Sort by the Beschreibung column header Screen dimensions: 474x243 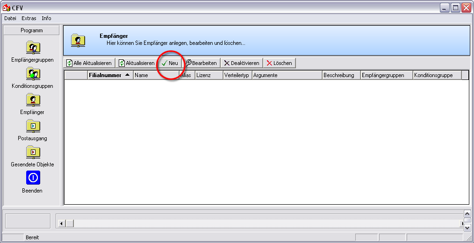click(x=341, y=75)
